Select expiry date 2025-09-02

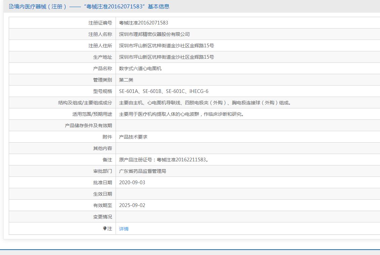click(132, 205)
